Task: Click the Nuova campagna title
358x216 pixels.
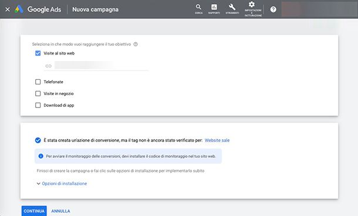Action: point(96,9)
